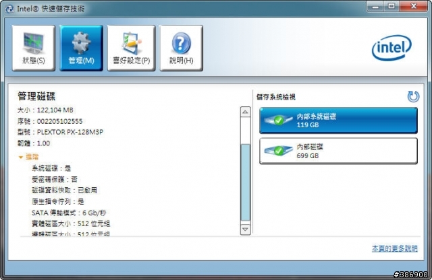Click the scrollbar down arrow
Viewport: 432px width, 280px height.
coord(245,230)
